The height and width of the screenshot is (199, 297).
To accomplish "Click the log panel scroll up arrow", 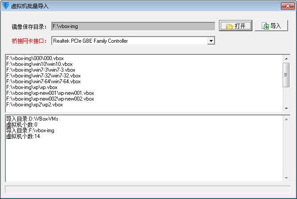I will coord(286,119).
